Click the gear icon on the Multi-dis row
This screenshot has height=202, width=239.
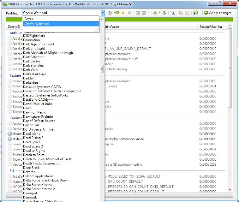[10, 139]
